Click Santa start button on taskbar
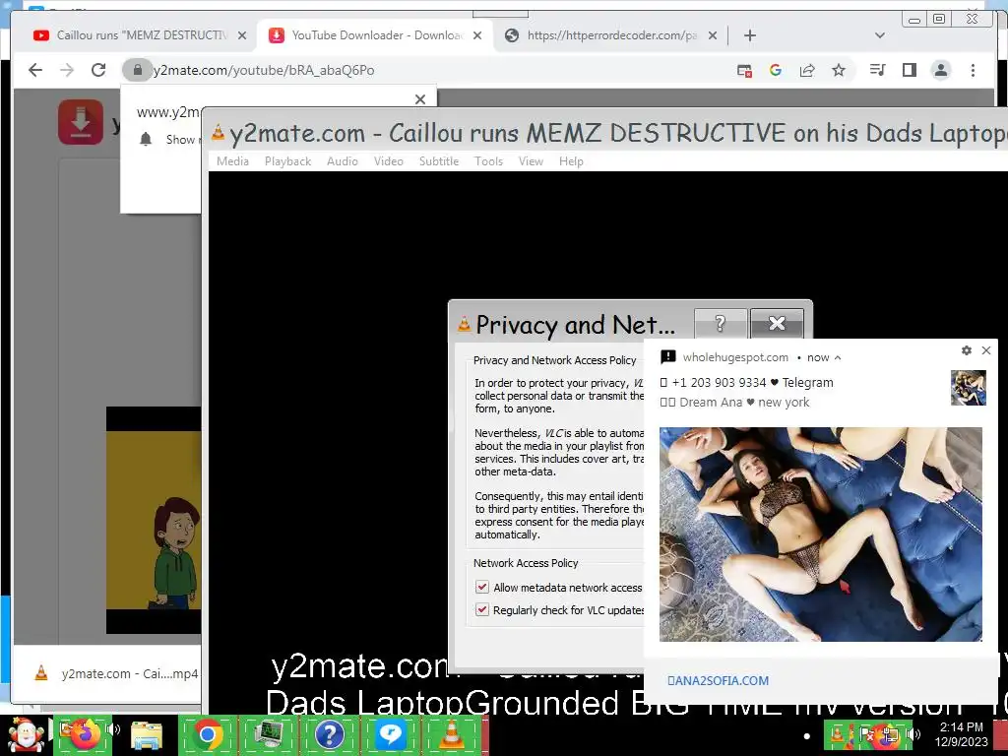This screenshot has height=756, width=1008. click(25, 734)
